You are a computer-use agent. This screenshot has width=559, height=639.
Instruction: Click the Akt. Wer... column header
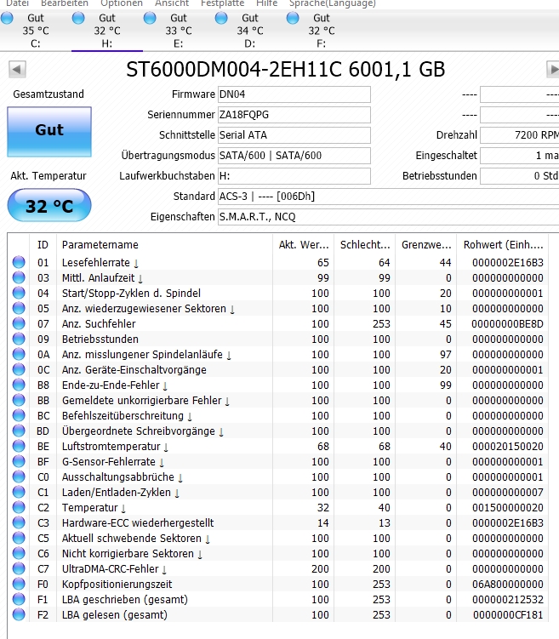click(x=303, y=244)
